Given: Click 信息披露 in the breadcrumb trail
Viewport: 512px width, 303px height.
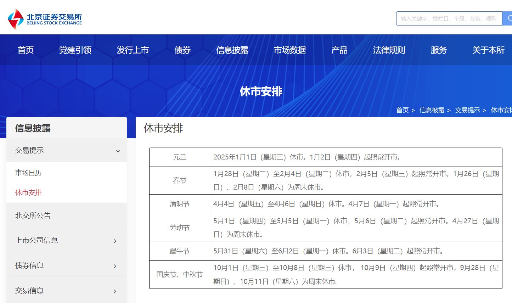Looking at the screenshot, I should tap(432, 110).
